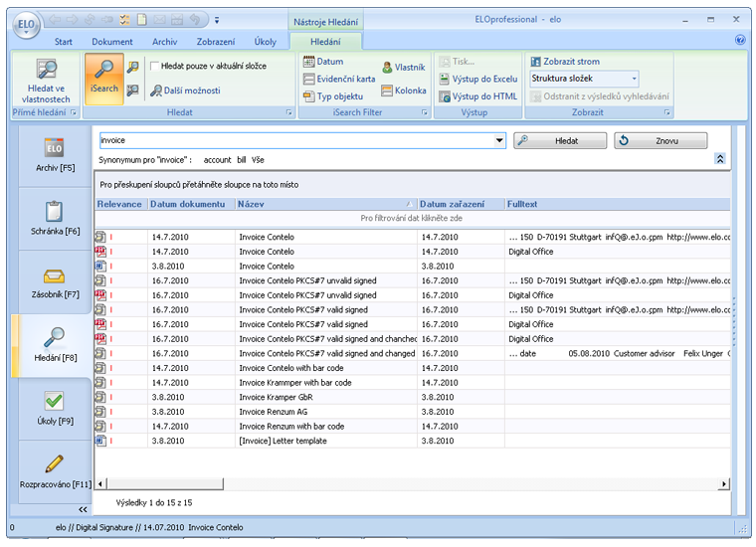This screenshot has width=756, height=547.
Task: Click horizontal scrollbar left arrow
Action: click(100, 484)
